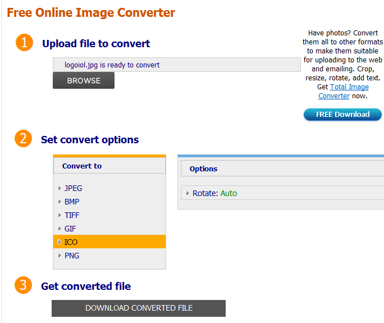Click the Options panel header
384x323 pixels.
tap(281, 169)
